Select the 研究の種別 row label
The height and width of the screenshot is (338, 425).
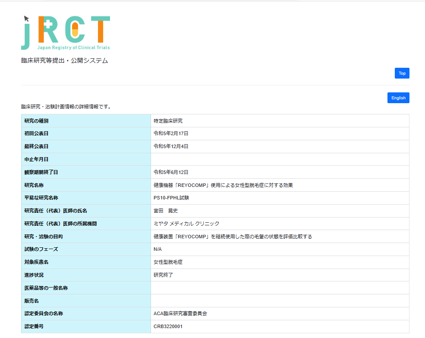point(36,121)
